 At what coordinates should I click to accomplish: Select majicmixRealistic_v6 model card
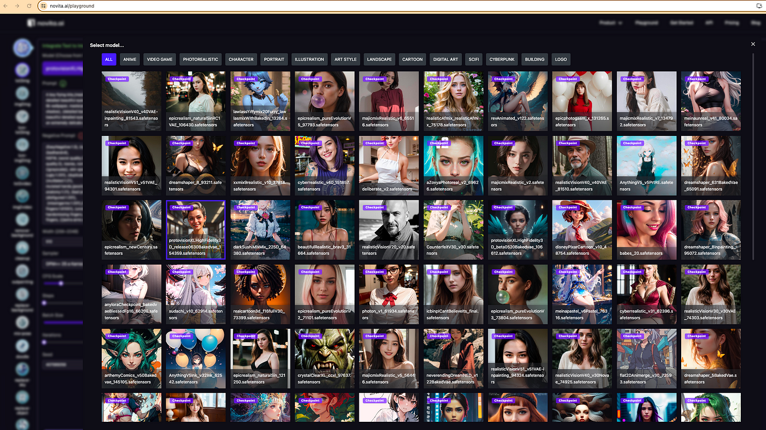pos(389,101)
